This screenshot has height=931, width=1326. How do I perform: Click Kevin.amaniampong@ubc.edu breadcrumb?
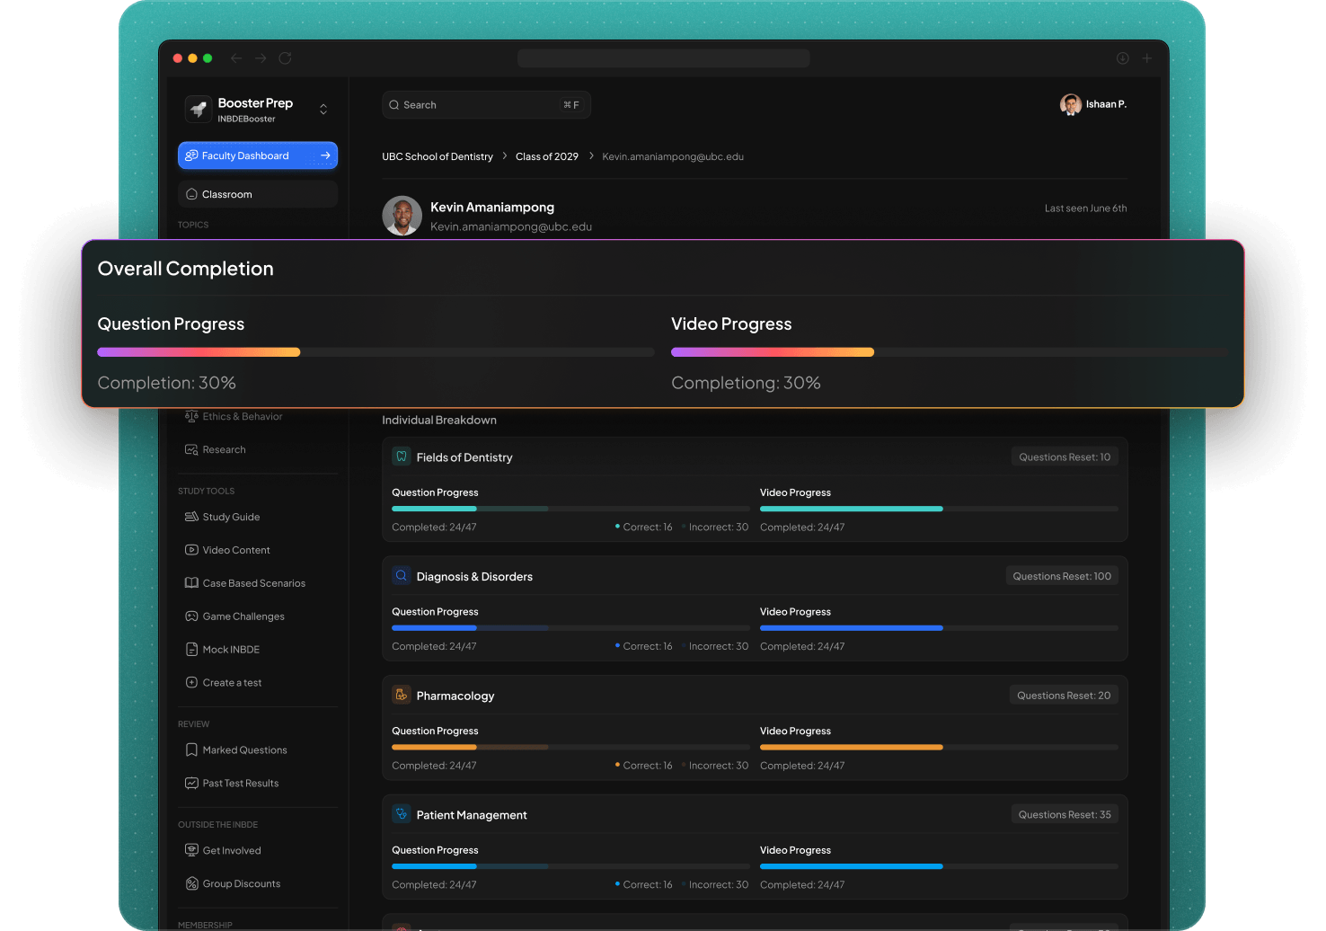coord(673,156)
